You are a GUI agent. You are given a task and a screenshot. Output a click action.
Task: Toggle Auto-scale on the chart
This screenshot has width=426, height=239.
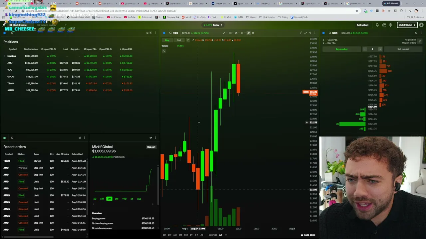308,235
